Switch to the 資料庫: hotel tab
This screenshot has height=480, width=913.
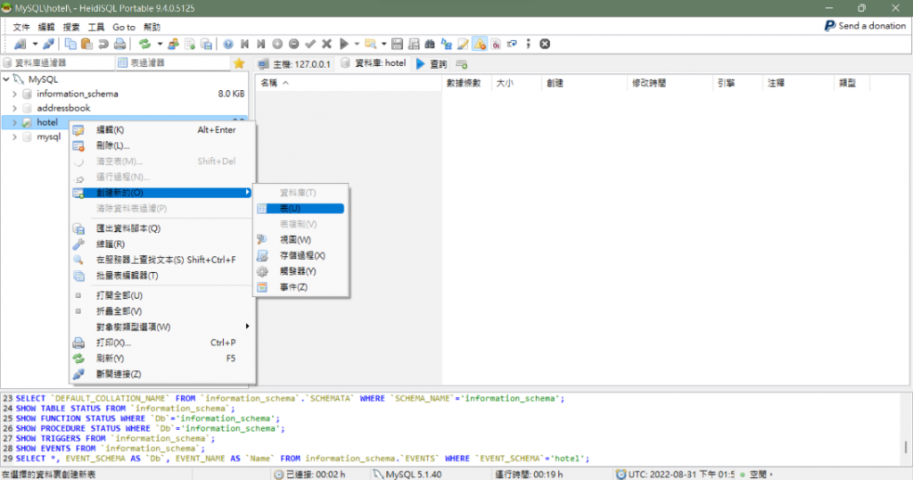(x=374, y=63)
